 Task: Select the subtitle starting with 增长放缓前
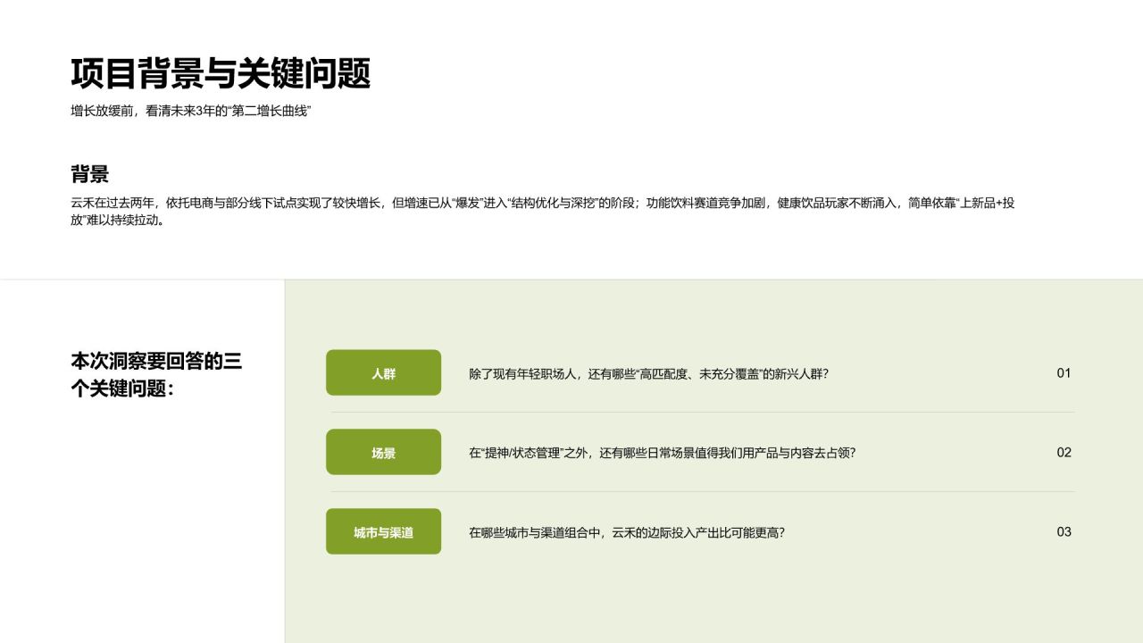190,112
